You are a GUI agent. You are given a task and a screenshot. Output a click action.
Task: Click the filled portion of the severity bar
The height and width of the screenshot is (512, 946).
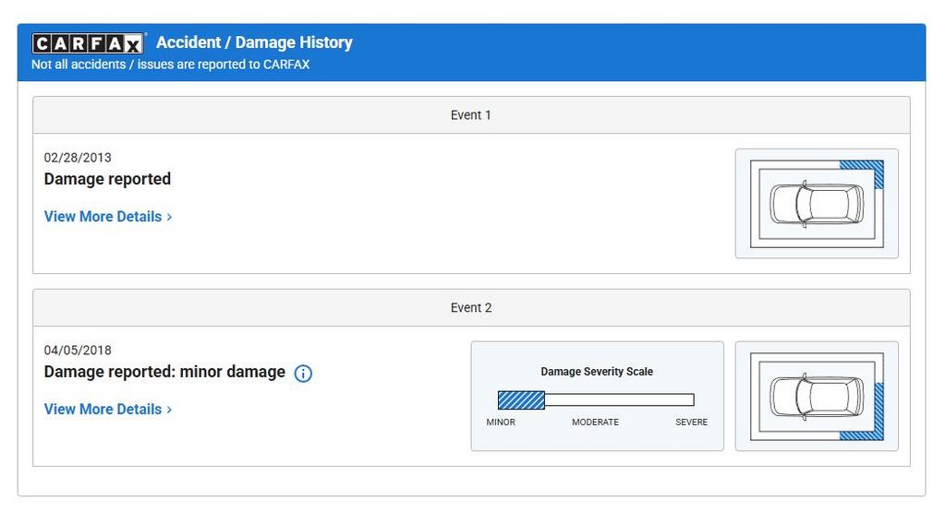coord(521,400)
